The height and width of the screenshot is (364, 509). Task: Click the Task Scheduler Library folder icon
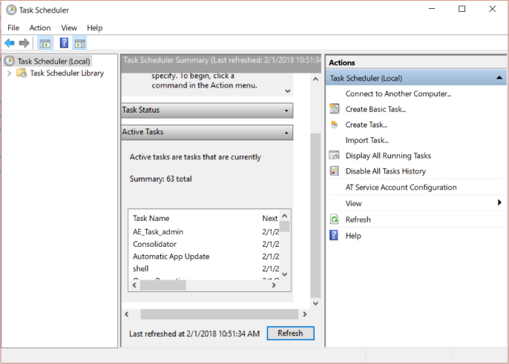[22, 73]
